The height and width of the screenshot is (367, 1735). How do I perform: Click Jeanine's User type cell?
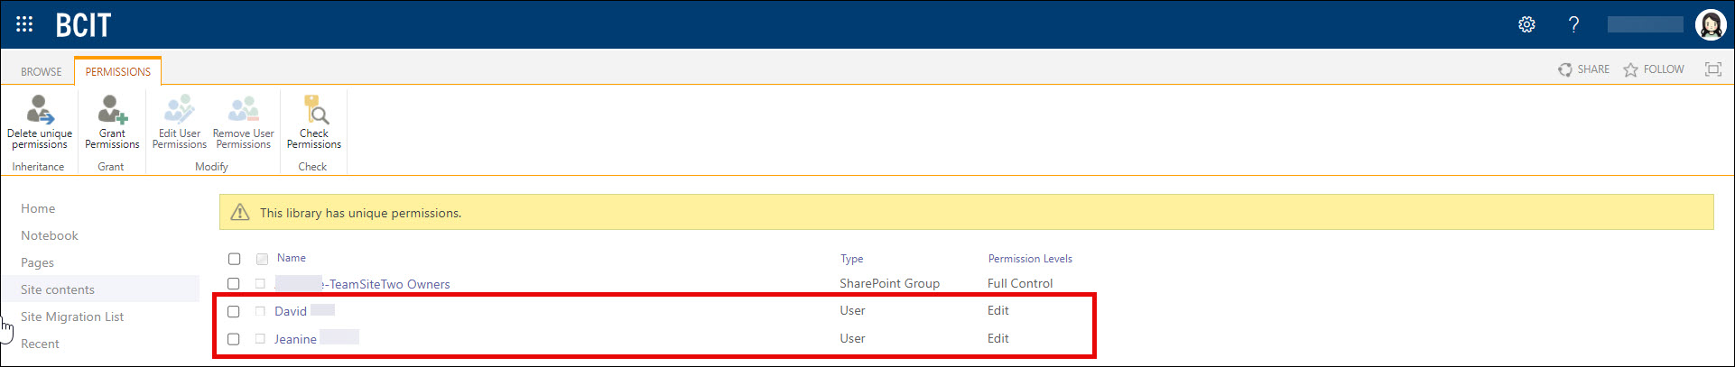852,338
